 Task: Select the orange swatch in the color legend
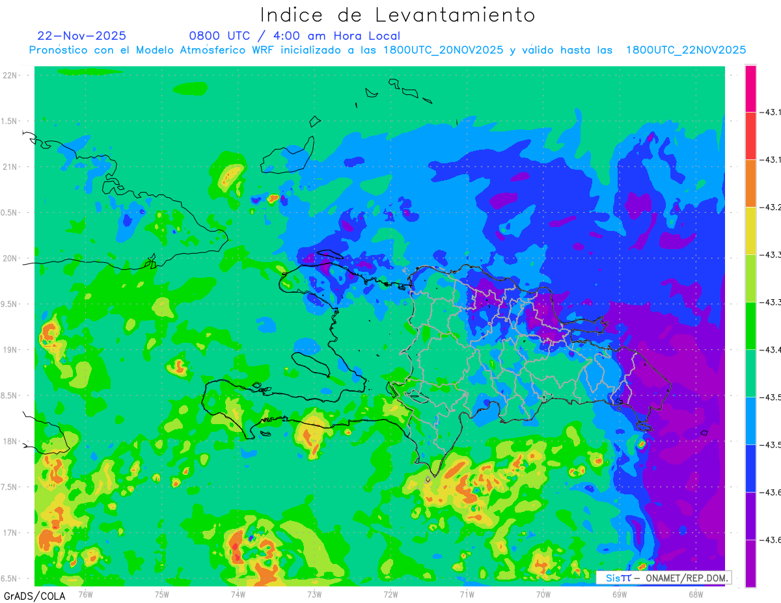750,183
